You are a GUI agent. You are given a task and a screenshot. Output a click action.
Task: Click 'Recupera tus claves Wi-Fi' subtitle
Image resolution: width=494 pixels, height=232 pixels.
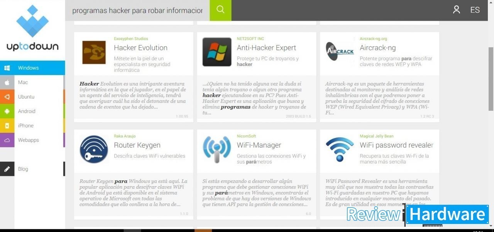tap(394, 159)
